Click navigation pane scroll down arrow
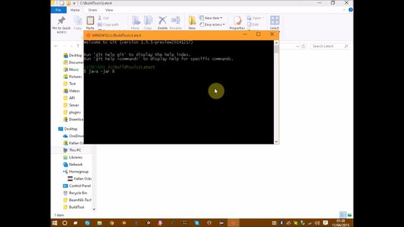404x227 pixels. 94,209
